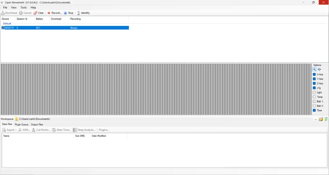Click the Session Id column header
Screen dimensions: 329x175
coord(25,19)
